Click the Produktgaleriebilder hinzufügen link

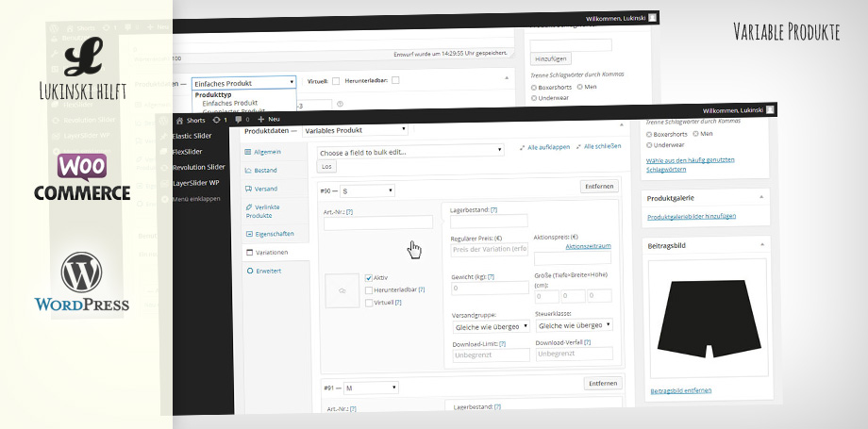click(692, 217)
